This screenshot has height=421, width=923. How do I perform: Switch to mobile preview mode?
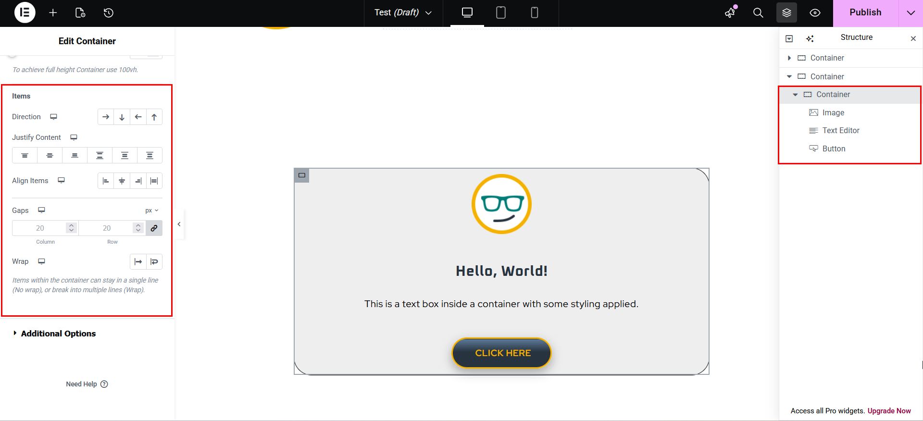[534, 13]
